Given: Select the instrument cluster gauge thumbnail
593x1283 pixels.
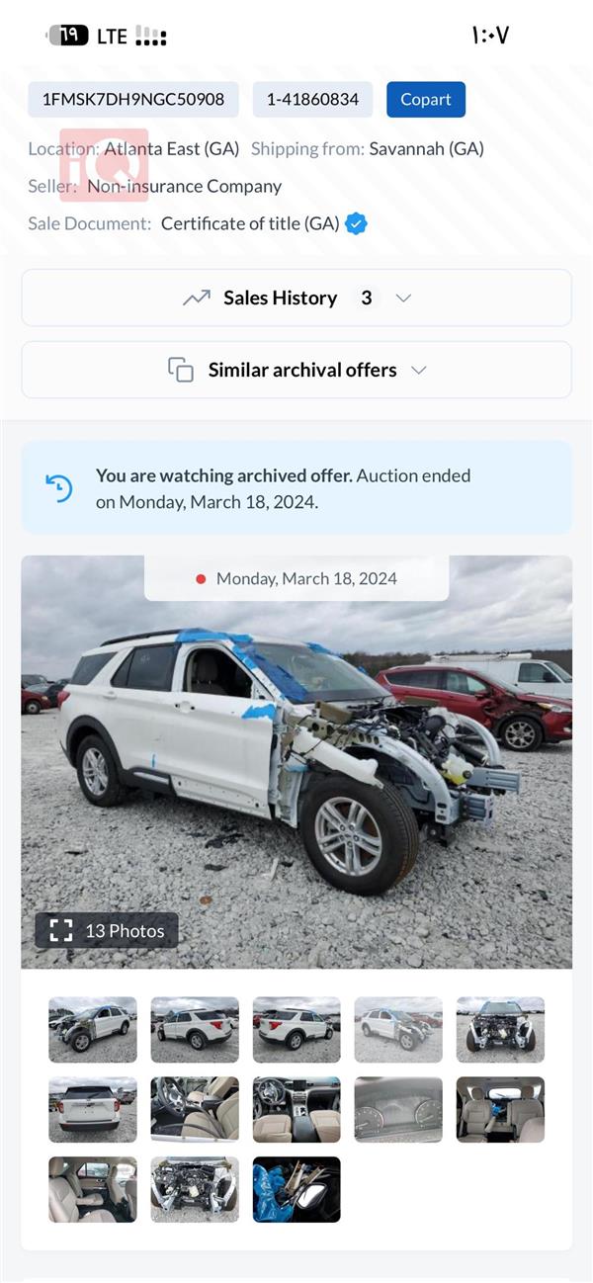Looking at the screenshot, I should [398, 1109].
